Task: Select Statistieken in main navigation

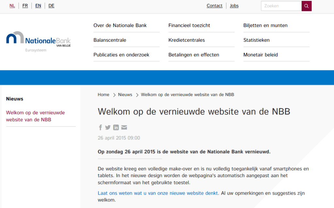Action: tap(256, 40)
